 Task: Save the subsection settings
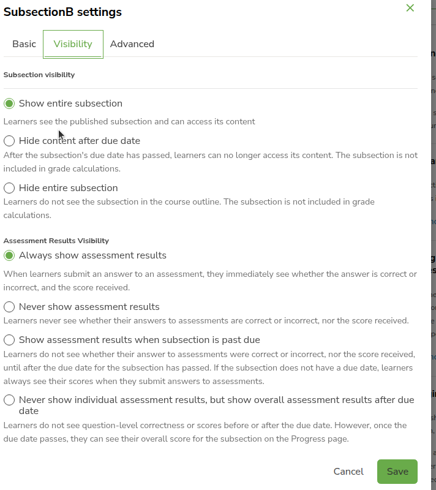397,471
